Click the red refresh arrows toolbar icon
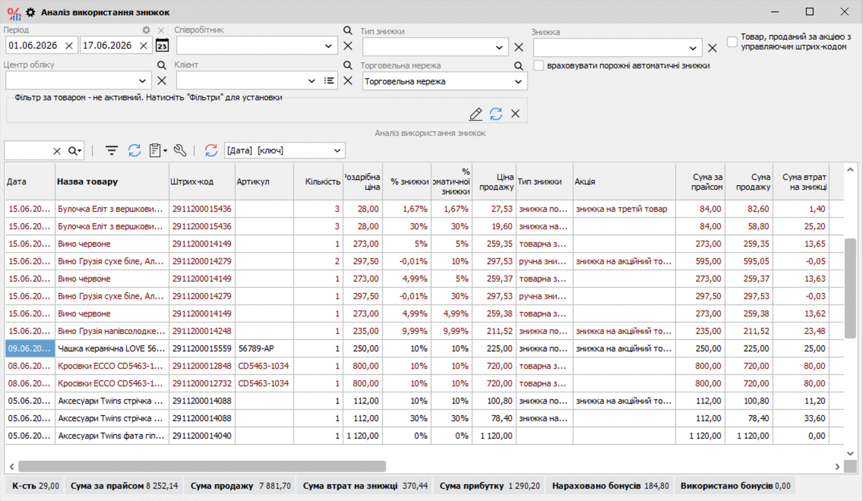Screen dimensions: 863x501 [211, 151]
